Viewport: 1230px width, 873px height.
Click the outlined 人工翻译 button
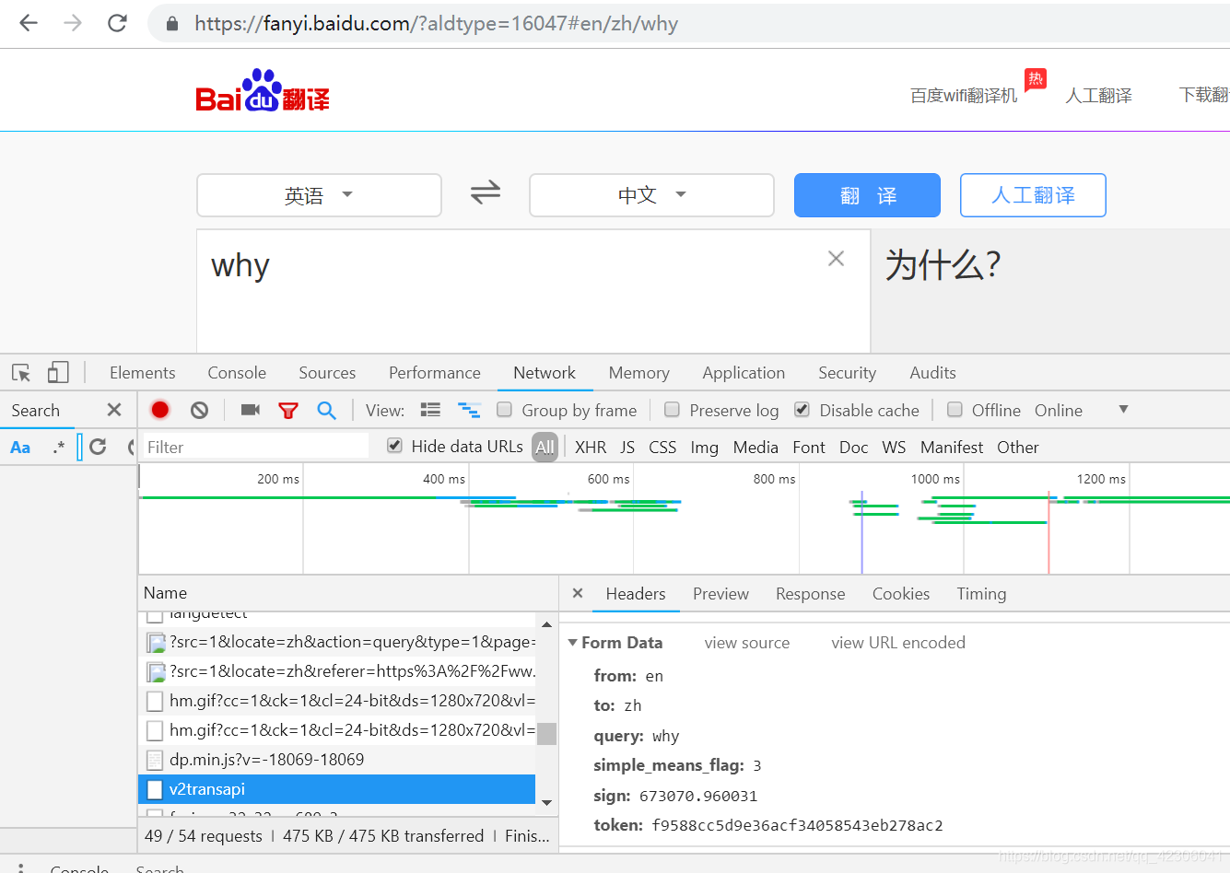1033,195
